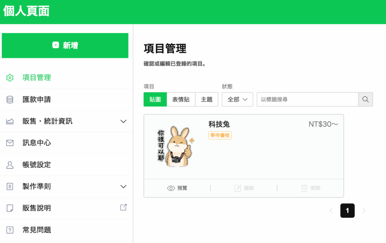Image resolution: width=386 pixels, height=243 pixels.
Task: Click the person icon for 帳號設定
Action: [x=10, y=165]
